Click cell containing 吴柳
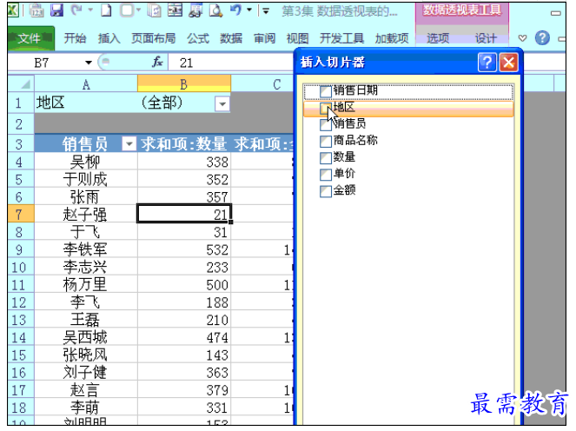Screen dimensions: 576x431 pyautogui.click(x=86, y=162)
